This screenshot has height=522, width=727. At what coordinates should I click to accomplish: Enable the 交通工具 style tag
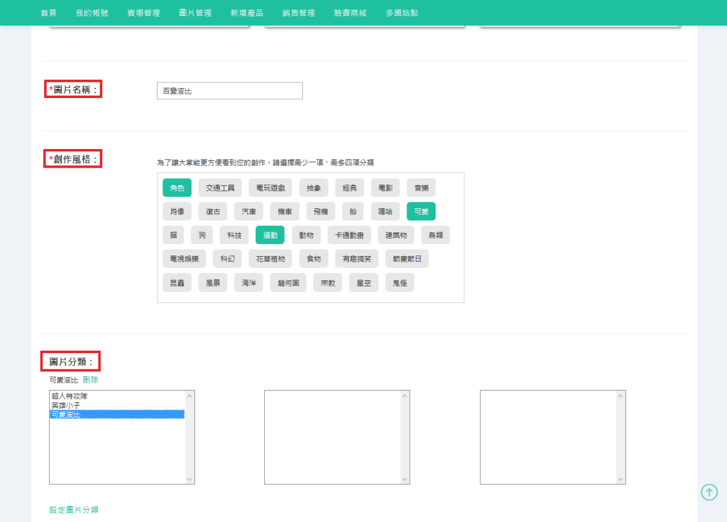tap(220, 188)
